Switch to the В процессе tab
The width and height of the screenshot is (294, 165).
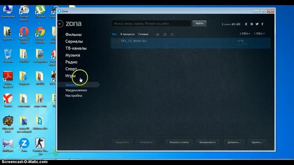click(x=128, y=34)
